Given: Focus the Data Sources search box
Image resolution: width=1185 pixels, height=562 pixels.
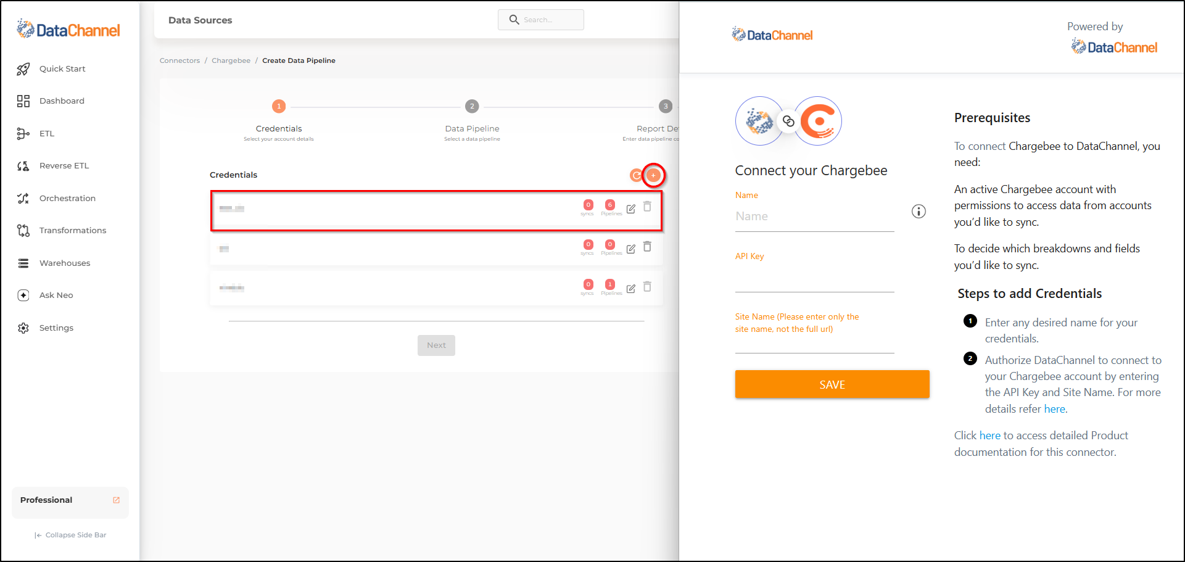Looking at the screenshot, I should pyautogui.click(x=541, y=20).
